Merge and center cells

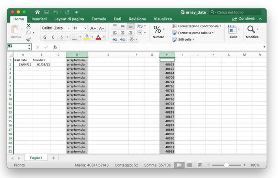(140, 33)
